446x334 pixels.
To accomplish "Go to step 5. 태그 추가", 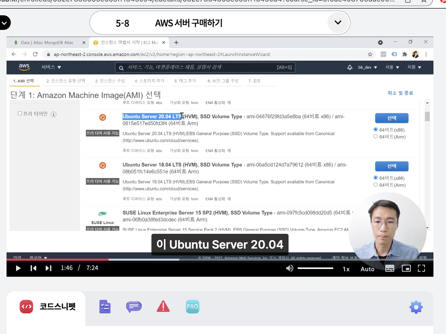I will pos(185,81).
